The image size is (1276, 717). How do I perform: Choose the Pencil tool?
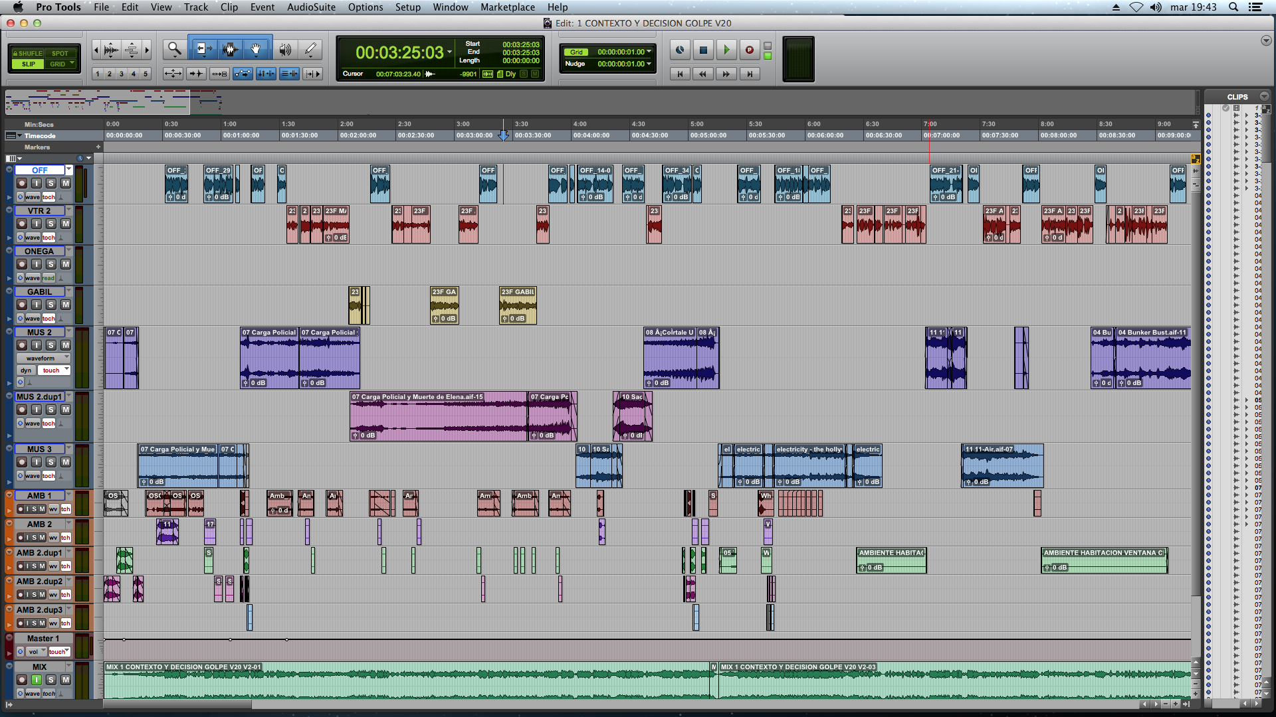(310, 49)
